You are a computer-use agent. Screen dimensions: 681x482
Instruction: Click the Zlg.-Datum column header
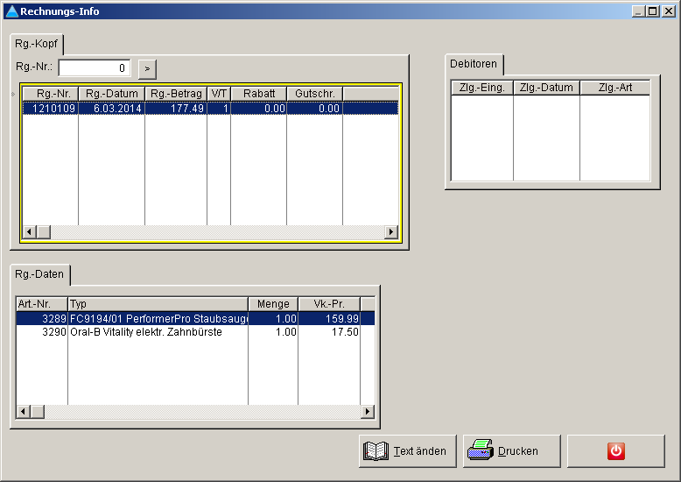click(x=546, y=88)
